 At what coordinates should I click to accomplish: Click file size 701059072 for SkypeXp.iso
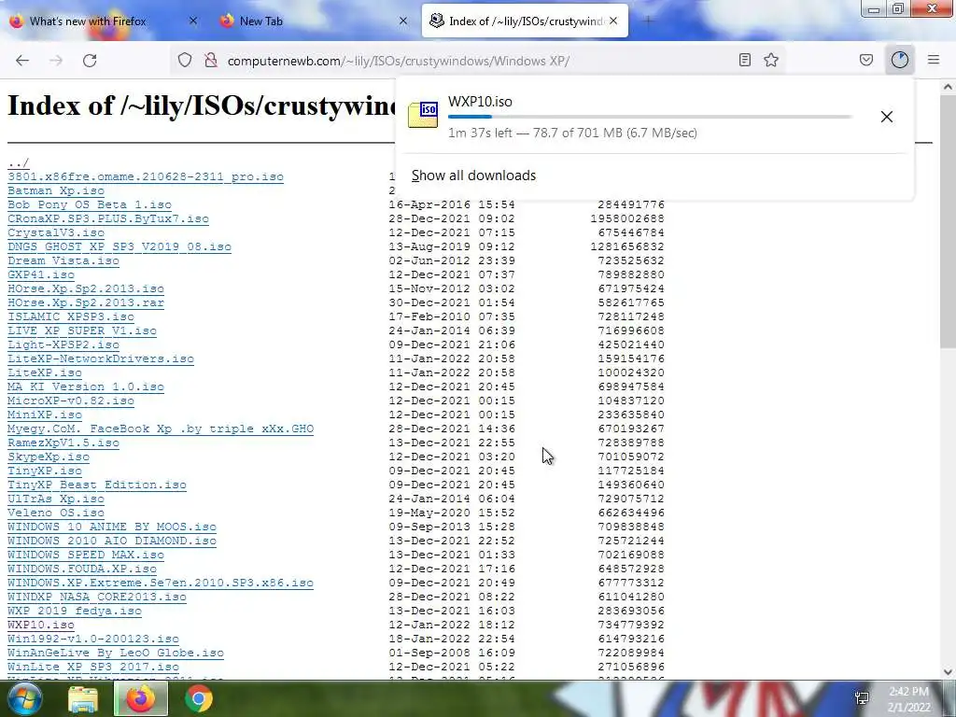point(631,457)
